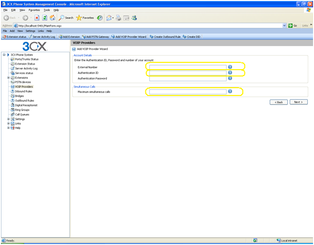The height and width of the screenshot is (245, 314).
Task: Open the address bar dropdown arrow
Action: pos(284,25)
